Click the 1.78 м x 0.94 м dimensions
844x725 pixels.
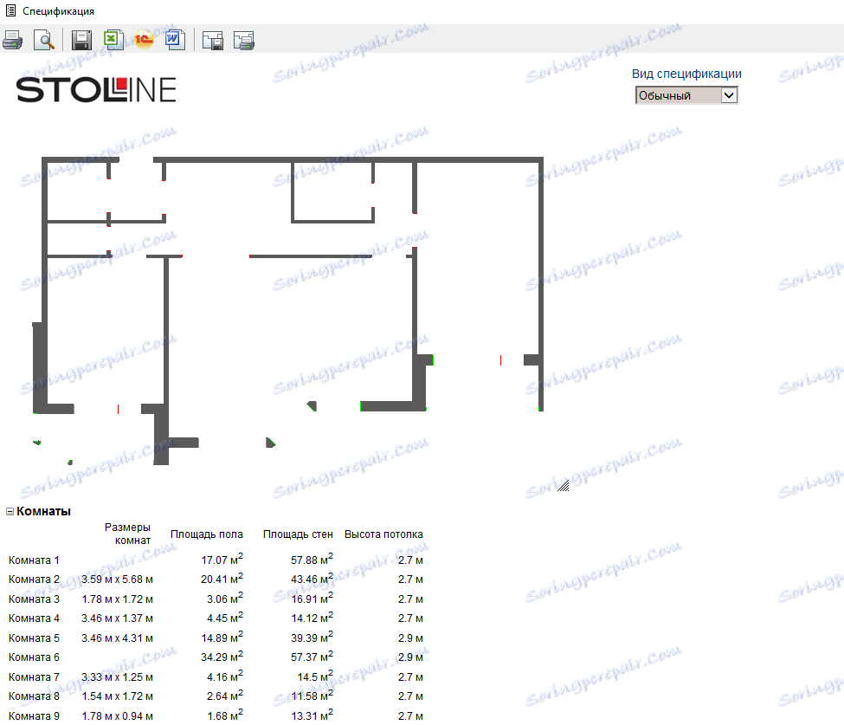(x=117, y=715)
